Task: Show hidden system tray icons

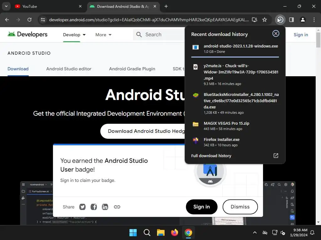Action: pos(255,232)
